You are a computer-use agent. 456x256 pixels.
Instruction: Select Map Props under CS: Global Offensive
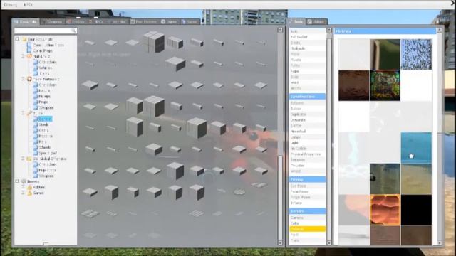click(x=47, y=170)
